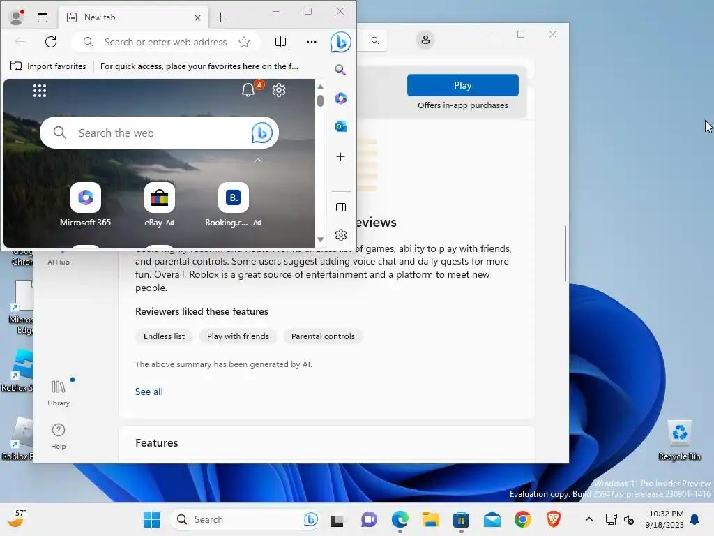Select the Play with friends tag
Screen dimensions: 714x536
(x=238, y=336)
